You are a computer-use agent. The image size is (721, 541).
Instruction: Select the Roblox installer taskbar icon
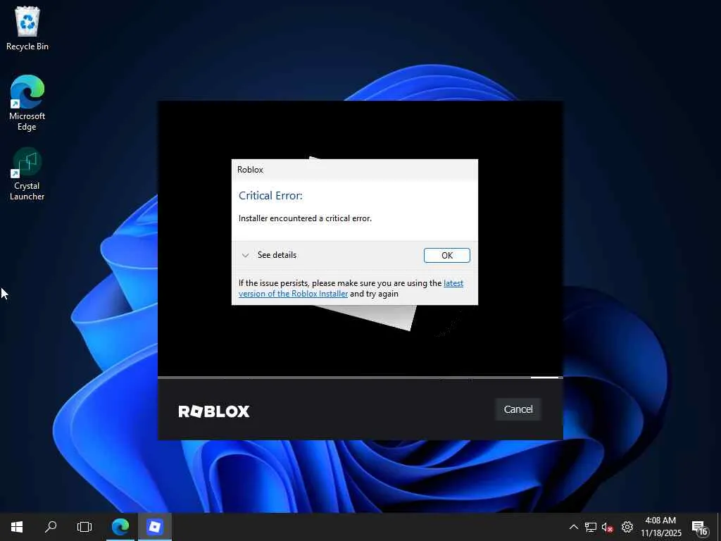tap(155, 527)
